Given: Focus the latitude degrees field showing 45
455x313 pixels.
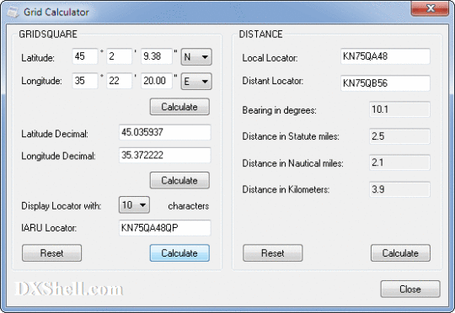Looking at the screenshot, I should [85, 56].
